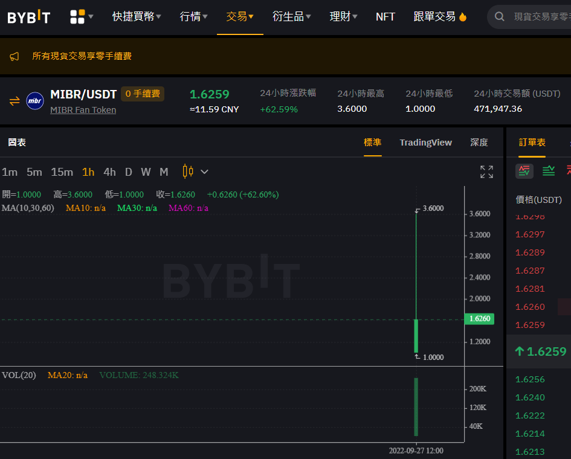Select the W weekly timeframe
The width and height of the screenshot is (571, 459).
[146, 172]
